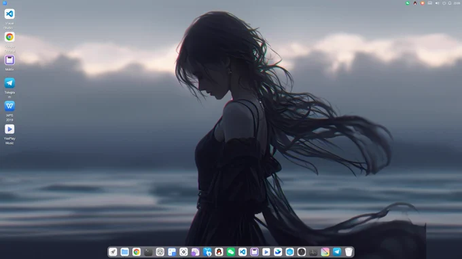Click the clock time in top bar
The image size is (462, 259).
(457, 3)
